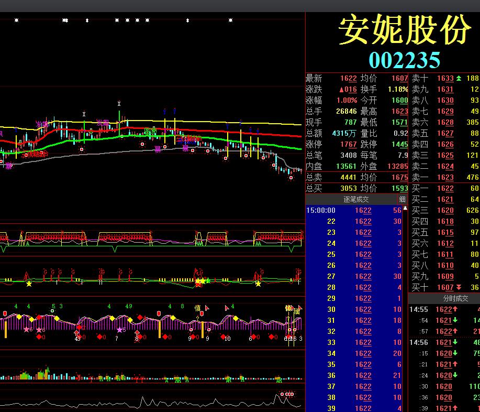Select the 14:55 row in 分时成交
This screenshot has height=412, width=480.
444,310
